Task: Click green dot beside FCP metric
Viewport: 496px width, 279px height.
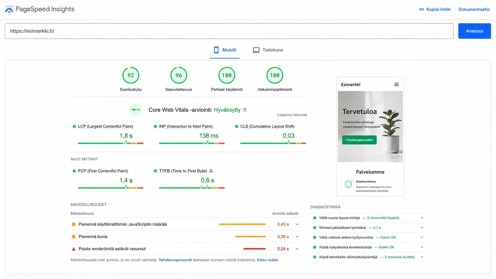Action: [x=74, y=171]
